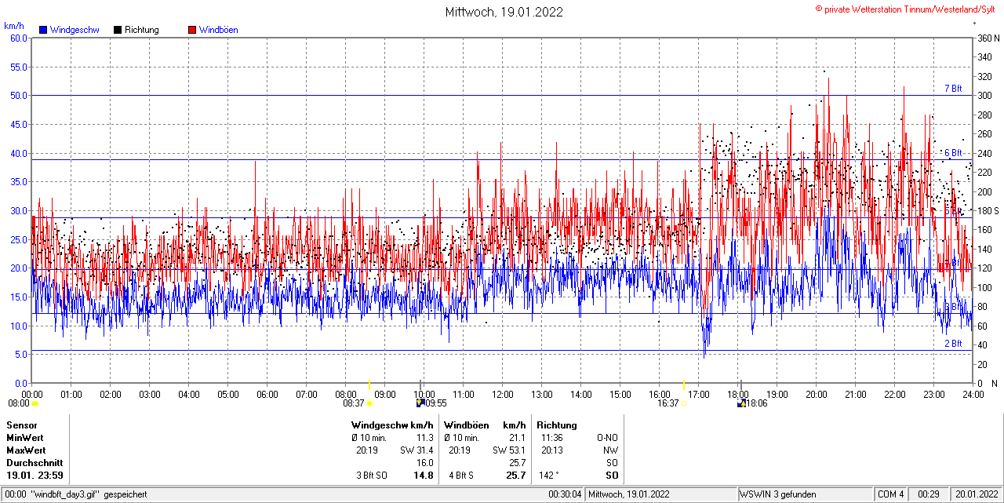Click the 'COM 4' status bar entry
The image size is (1004, 503).
tap(891, 494)
